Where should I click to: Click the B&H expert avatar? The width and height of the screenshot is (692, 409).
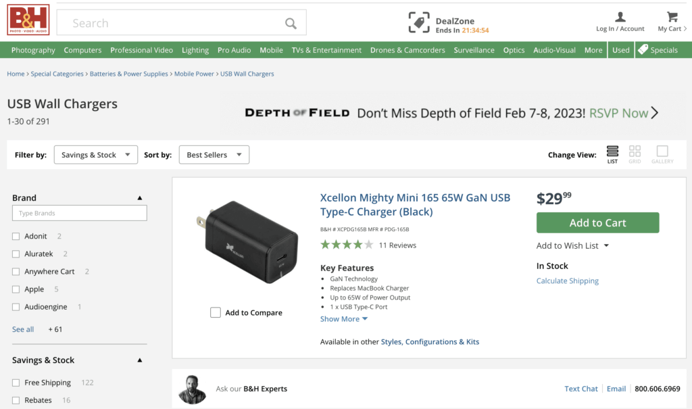193,389
